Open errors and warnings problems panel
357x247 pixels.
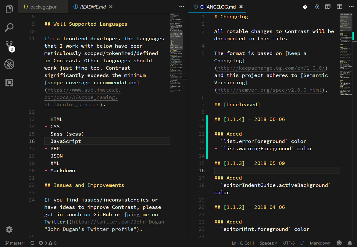(48, 243)
